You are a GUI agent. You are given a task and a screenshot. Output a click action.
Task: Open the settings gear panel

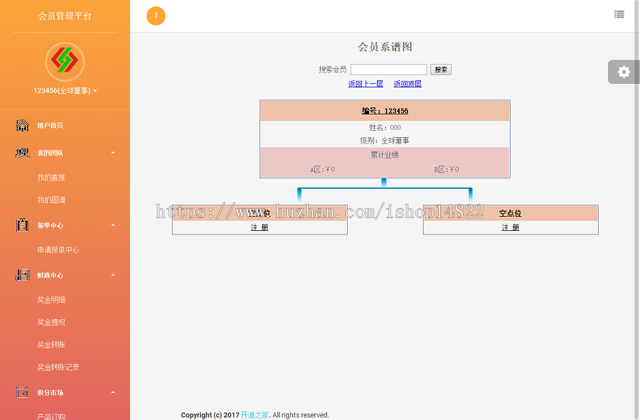pyautogui.click(x=623, y=72)
